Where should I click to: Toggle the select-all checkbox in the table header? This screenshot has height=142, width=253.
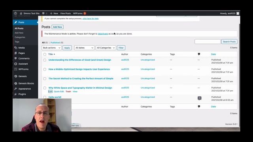click(x=45, y=54)
